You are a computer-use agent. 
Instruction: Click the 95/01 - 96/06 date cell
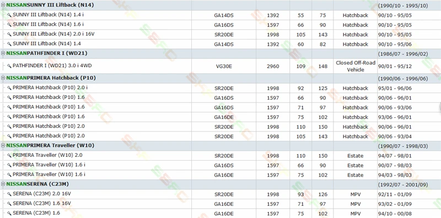point(395,88)
